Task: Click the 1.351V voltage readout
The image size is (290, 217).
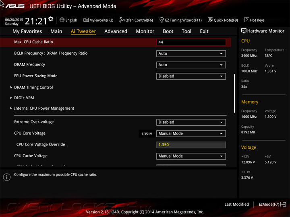Action: point(147,134)
